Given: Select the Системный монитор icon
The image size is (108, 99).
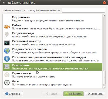Looking at the screenshot, I should [7, 43].
